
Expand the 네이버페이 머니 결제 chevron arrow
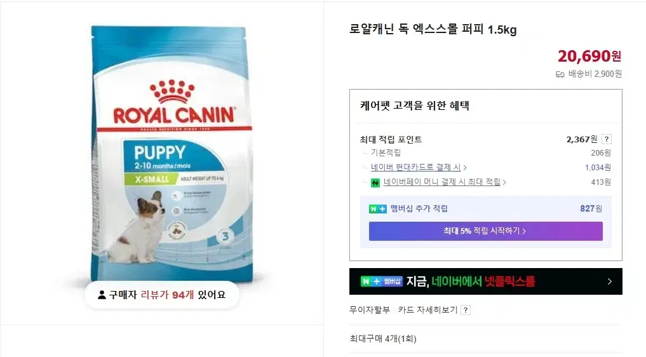click(504, 182)
